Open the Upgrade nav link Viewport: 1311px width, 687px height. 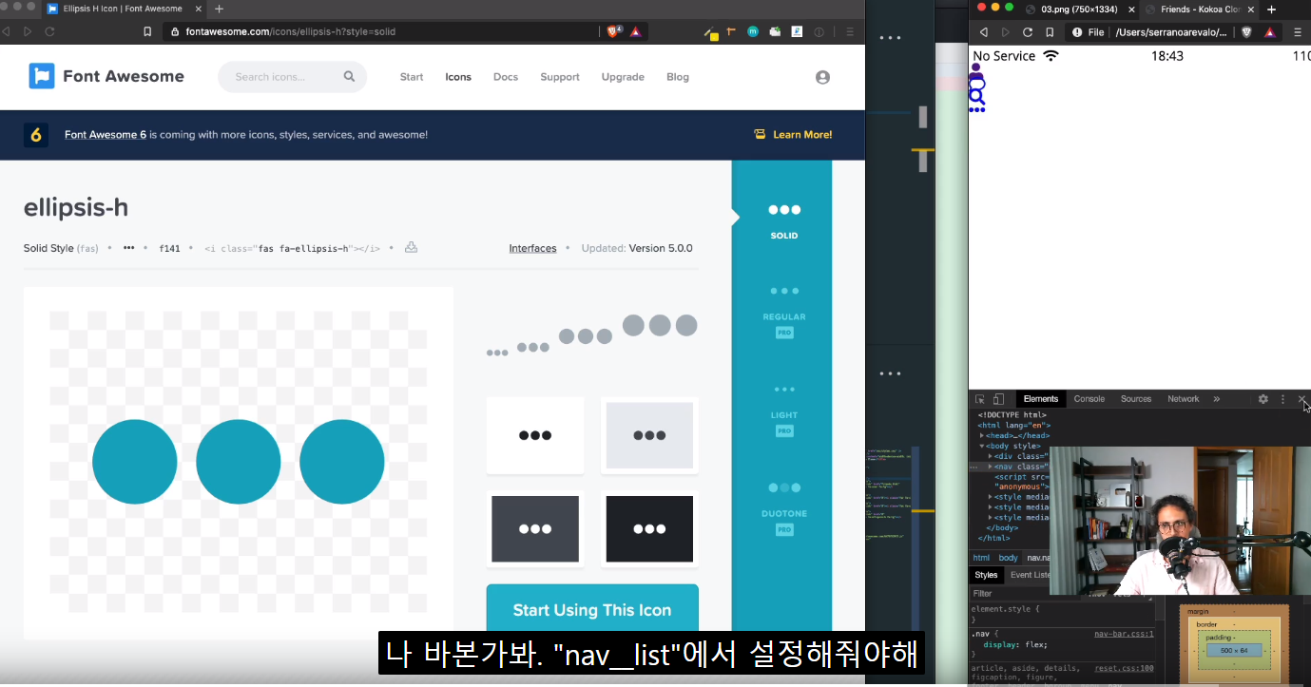pos(623,77)
